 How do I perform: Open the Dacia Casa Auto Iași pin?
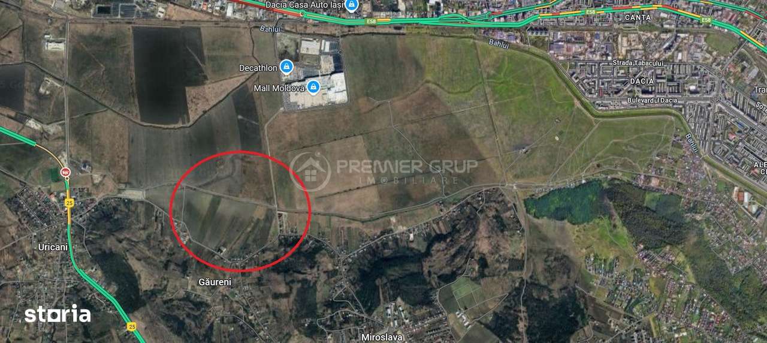352,6
